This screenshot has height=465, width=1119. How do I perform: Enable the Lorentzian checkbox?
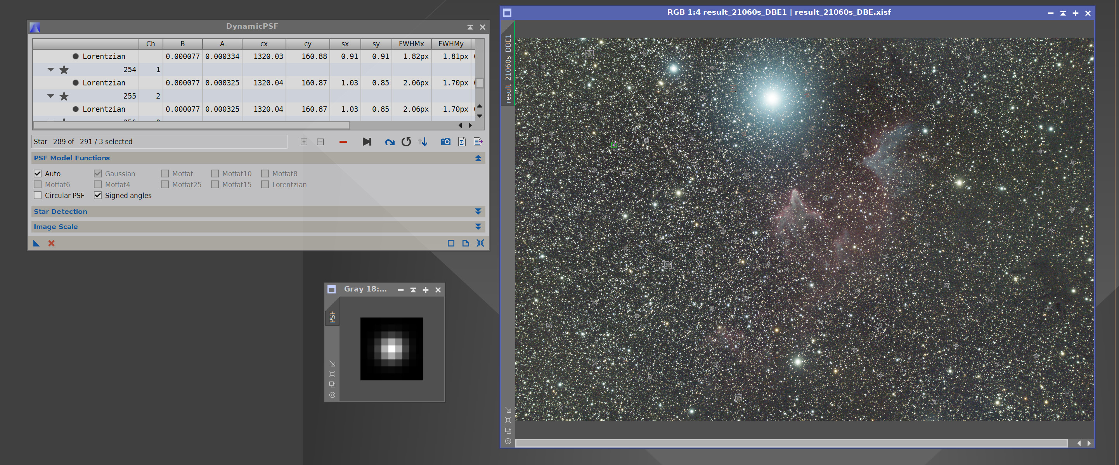tap(265, 184)
